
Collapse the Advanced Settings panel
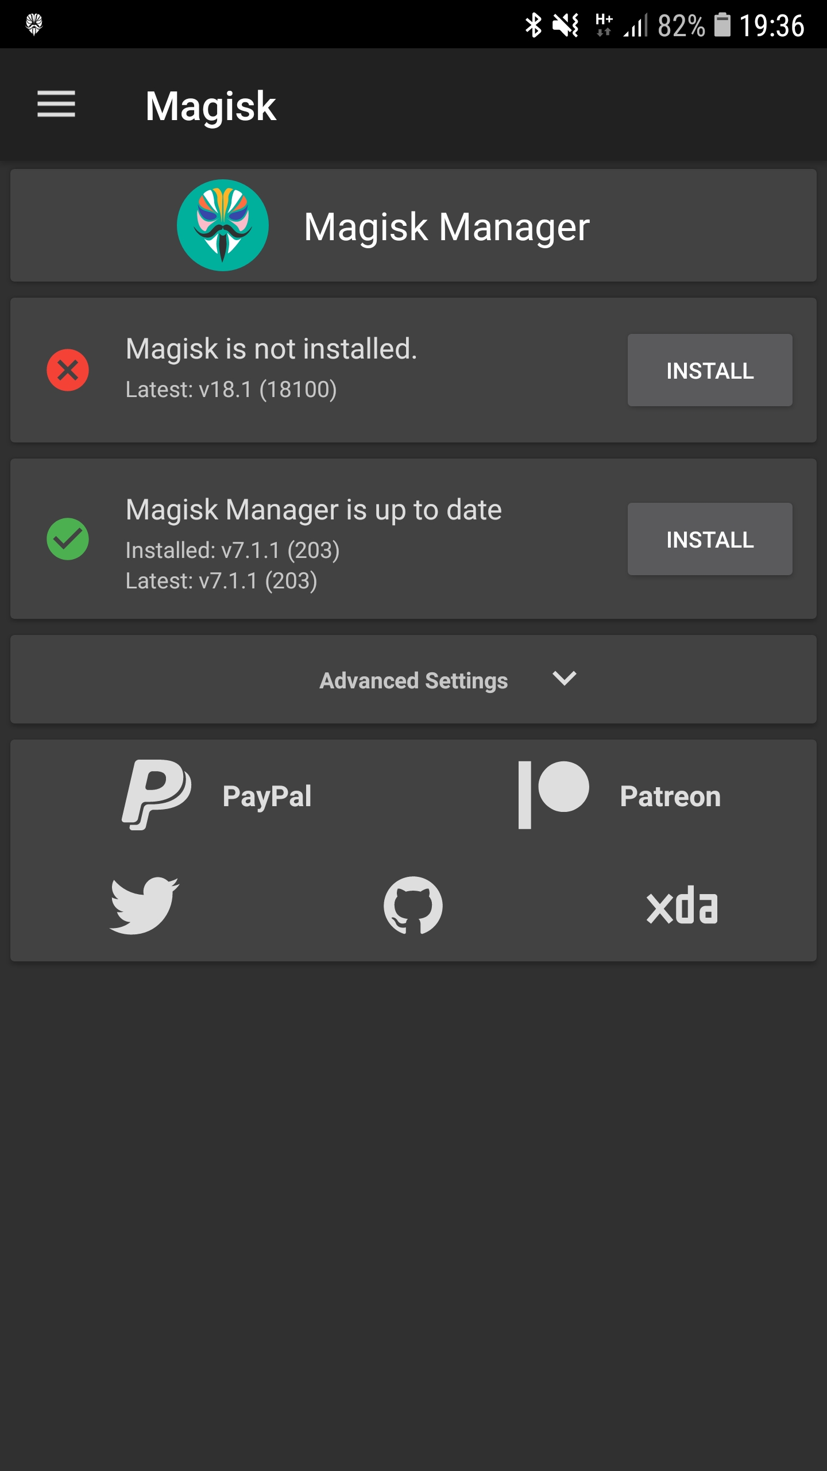(413, 680)
